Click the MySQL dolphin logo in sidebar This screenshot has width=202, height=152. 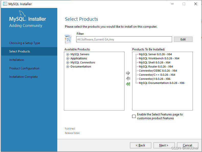point(22,14)
